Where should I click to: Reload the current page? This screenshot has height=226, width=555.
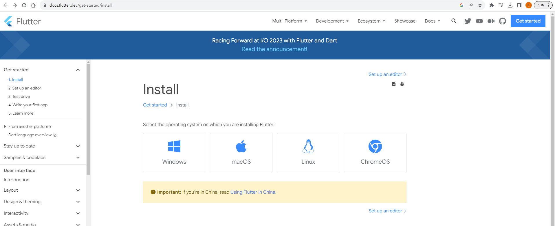click(24, 5)
